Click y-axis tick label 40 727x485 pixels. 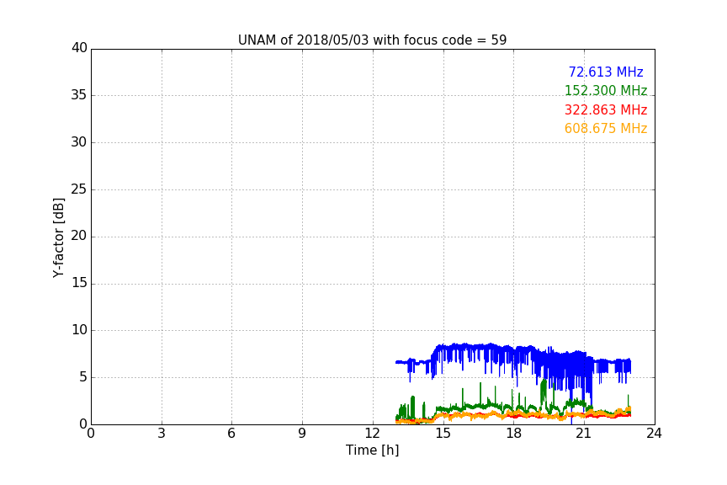79,48
